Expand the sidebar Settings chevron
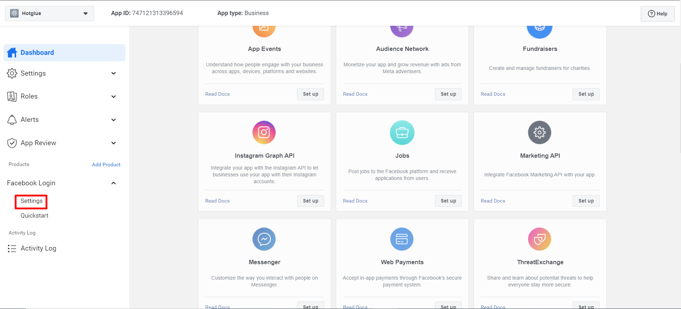This screenshot has height=309, width=681. [114, 73]
